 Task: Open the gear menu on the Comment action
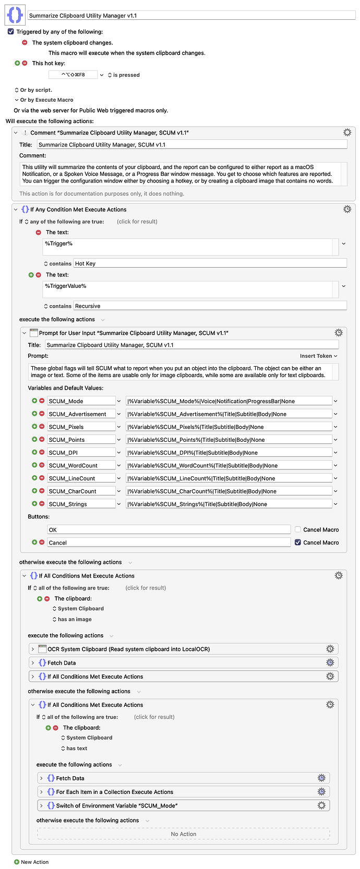click(x=347, y=132)
